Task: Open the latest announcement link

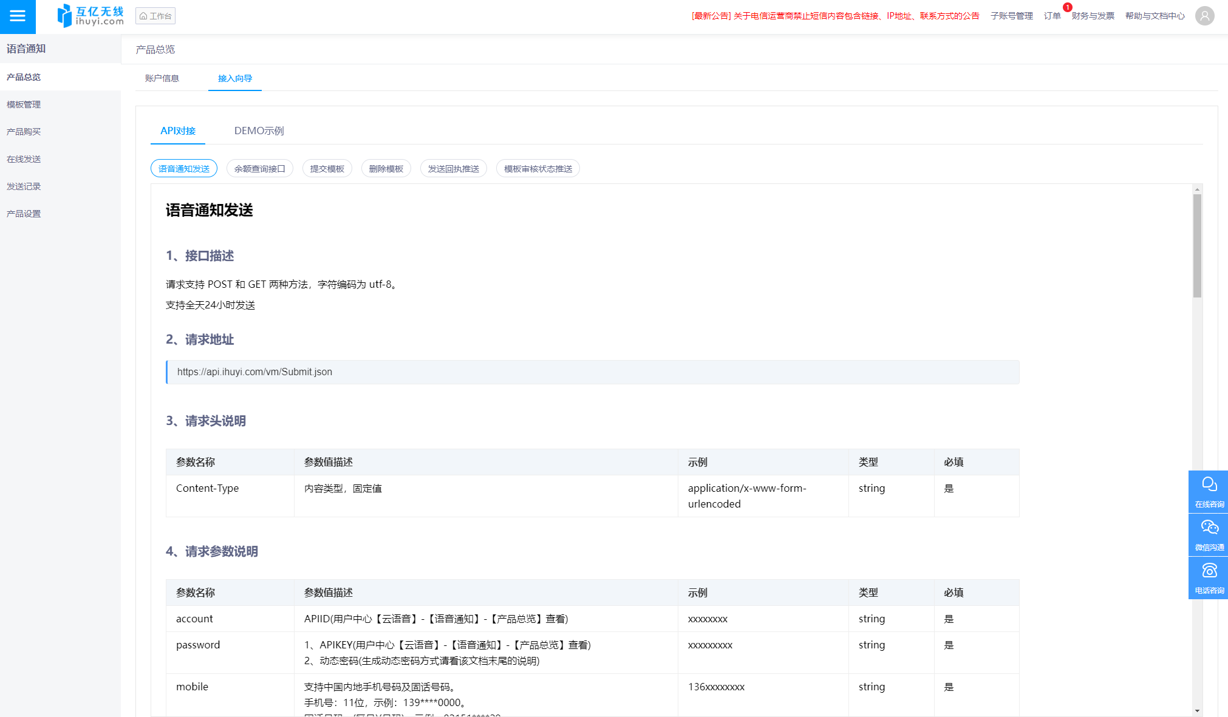Action: pyautogui.click(x=835, y=16)
